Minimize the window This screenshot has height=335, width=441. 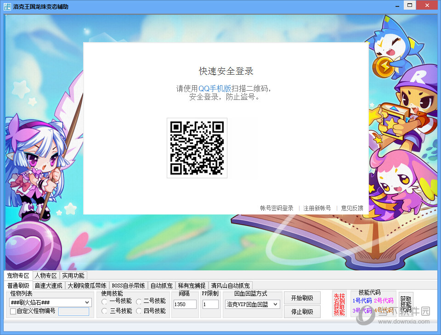397,5
